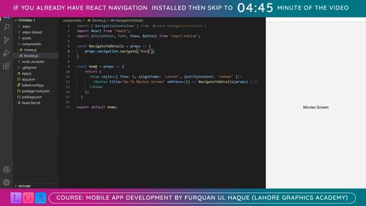Open the Extensions view
Viewport: 366px width, 206px height.
[x=6, y=66]
